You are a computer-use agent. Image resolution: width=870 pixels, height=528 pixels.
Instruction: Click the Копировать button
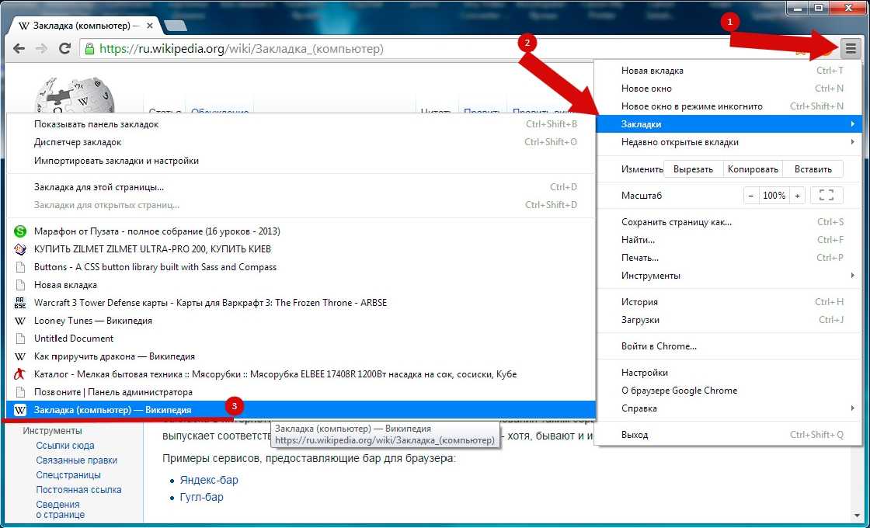(753, 169)
